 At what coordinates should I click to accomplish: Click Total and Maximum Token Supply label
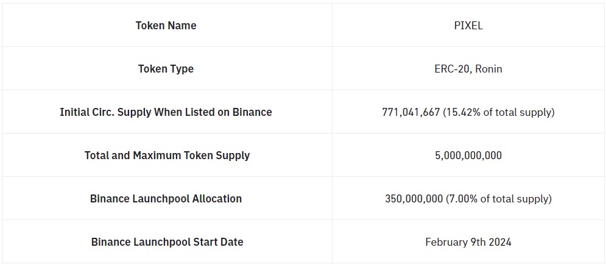pos(167,155)
